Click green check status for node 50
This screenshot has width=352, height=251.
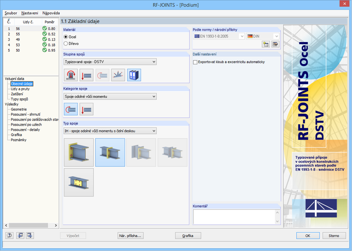44,50
